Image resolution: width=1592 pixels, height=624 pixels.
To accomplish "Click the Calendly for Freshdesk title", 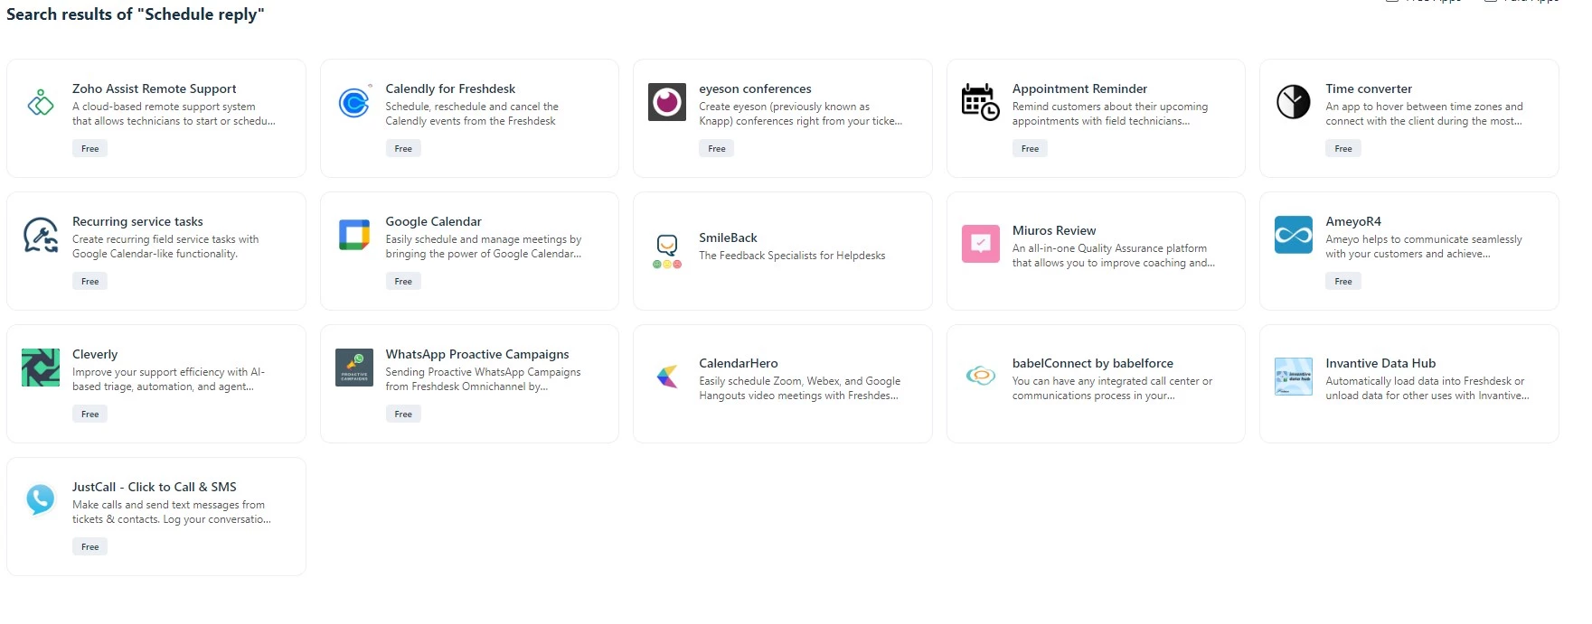I will click(450, 88).
